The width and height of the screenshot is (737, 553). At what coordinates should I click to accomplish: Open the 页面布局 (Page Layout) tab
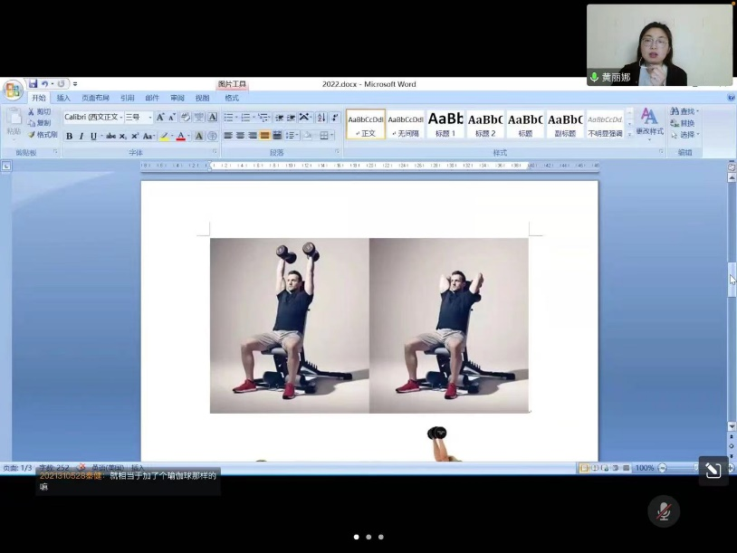(x=95, y=98)
